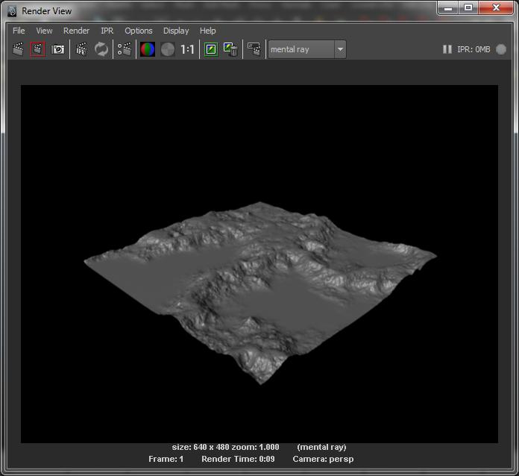Display RGB channels with the colored sphere icon

click(148, 49)
